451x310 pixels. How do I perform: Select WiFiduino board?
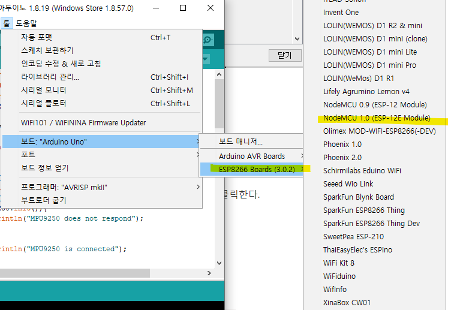point(375,276)
